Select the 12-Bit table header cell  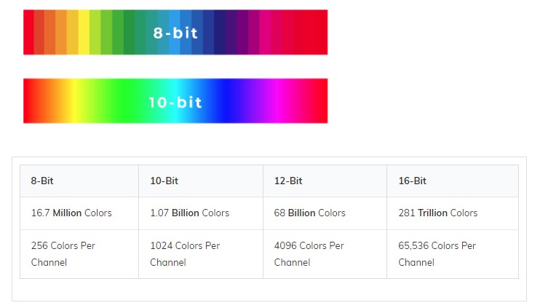(325, 181)
